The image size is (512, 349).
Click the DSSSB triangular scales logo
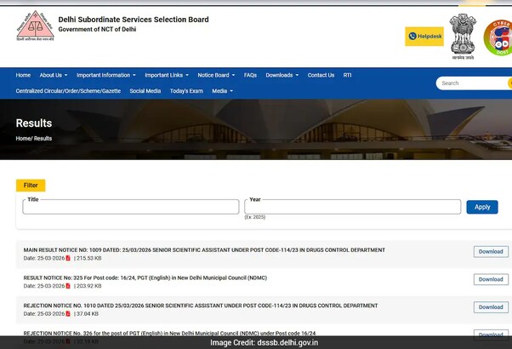(35, 26)
